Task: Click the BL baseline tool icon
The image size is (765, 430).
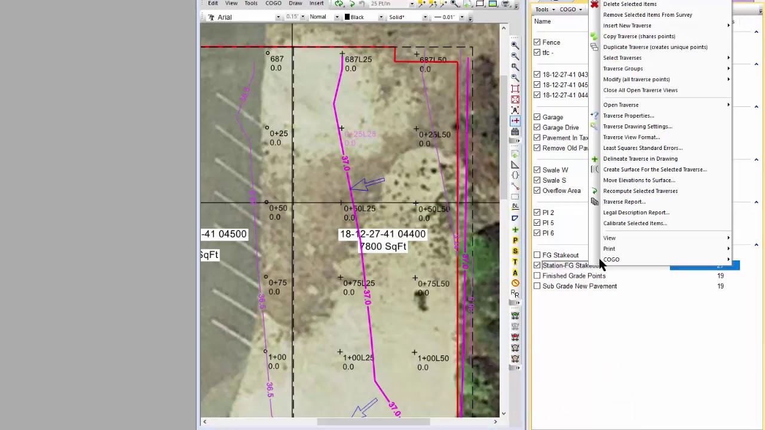Action: click(515, 207)
